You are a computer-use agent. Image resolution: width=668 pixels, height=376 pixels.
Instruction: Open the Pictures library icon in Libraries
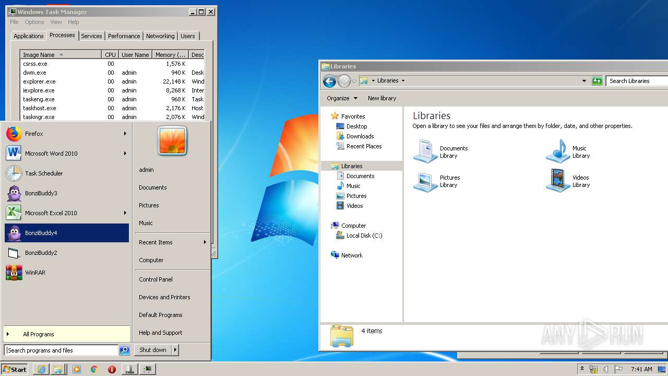tap(425, 181)
